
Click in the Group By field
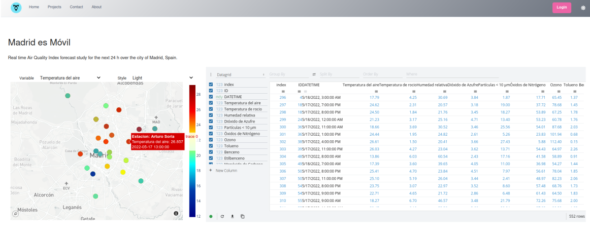pyautogui.click(x=288, y=74)
